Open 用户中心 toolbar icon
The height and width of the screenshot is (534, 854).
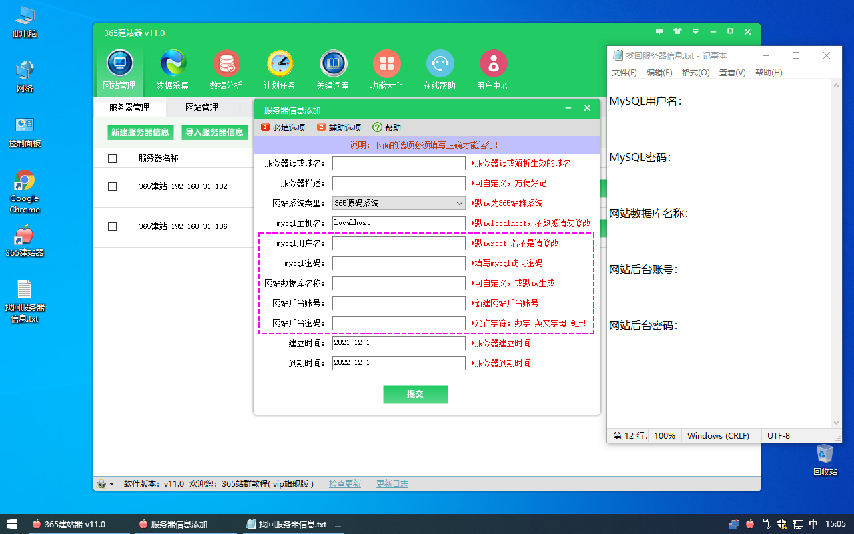click(493, 70)
